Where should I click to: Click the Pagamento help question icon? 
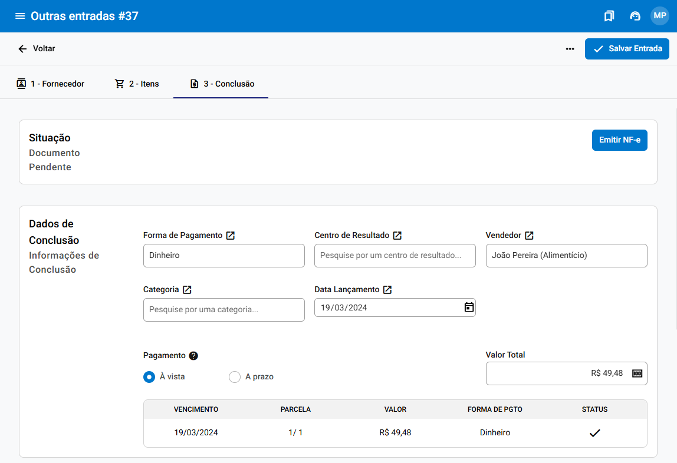(193, 356)
